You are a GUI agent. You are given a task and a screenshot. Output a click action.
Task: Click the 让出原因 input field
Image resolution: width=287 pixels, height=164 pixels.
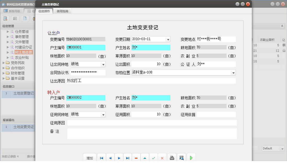click(151, 81)
